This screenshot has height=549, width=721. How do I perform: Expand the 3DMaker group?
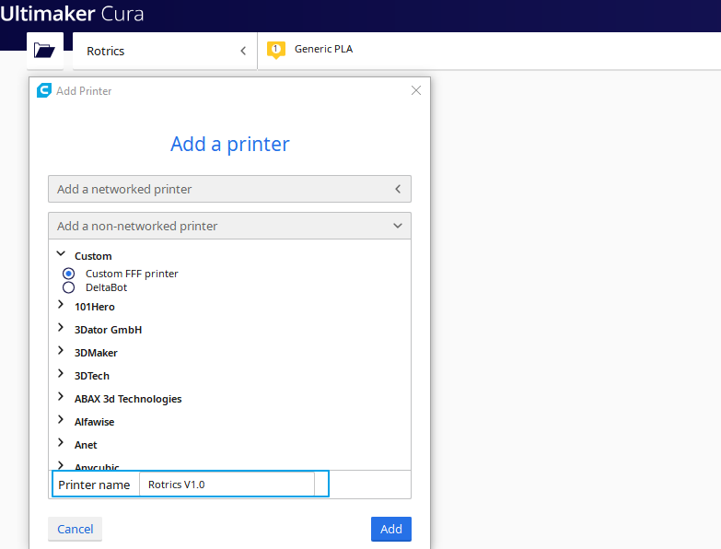point(61,350)
